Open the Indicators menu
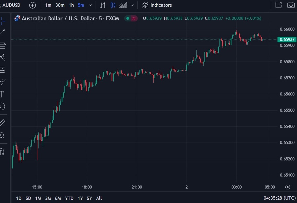Image resolution: width=297 pixels, height=203 pixels. coord(157,5)
